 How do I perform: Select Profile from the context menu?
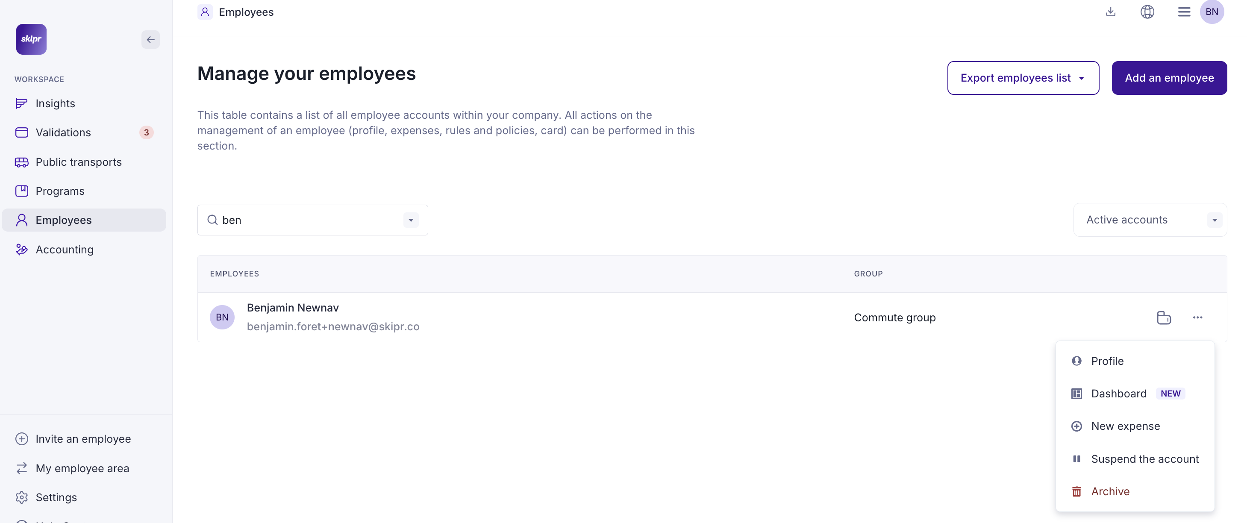(x=1107, y=361)
